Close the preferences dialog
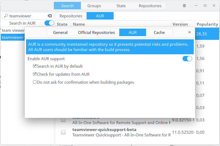 tap(189, 32)
